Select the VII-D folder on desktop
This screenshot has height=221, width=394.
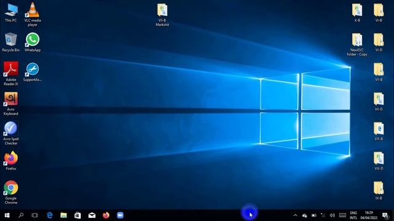pyautogui.click(x=379, y=102)
